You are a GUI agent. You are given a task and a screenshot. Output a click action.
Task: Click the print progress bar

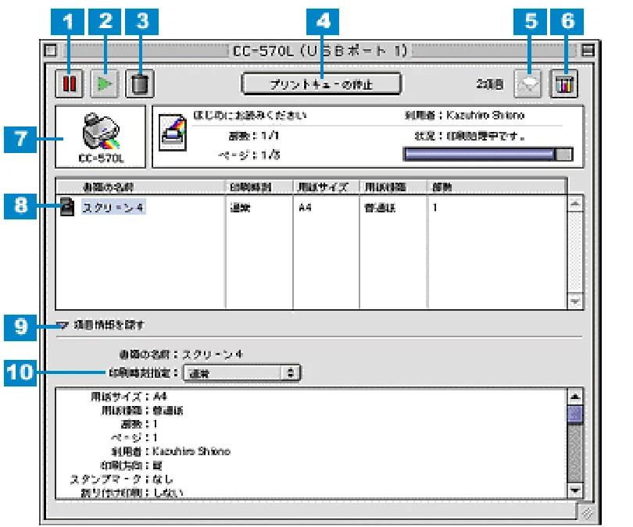tap(488, 155)
